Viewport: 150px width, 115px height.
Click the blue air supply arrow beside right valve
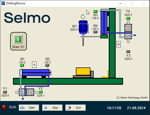point(135,35)
